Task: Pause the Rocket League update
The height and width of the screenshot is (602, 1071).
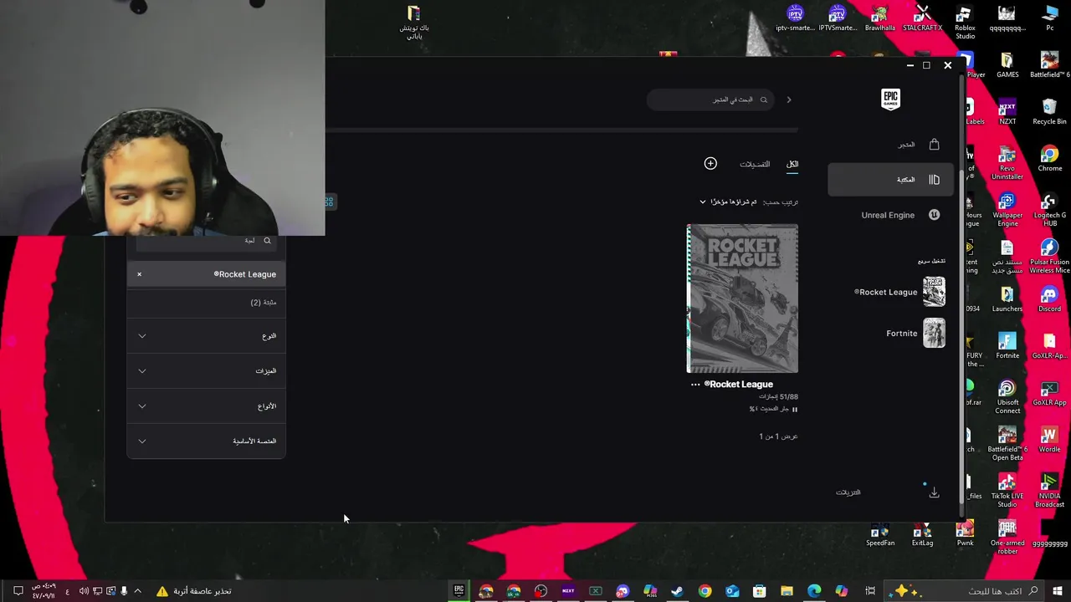Action: (794, 410)
